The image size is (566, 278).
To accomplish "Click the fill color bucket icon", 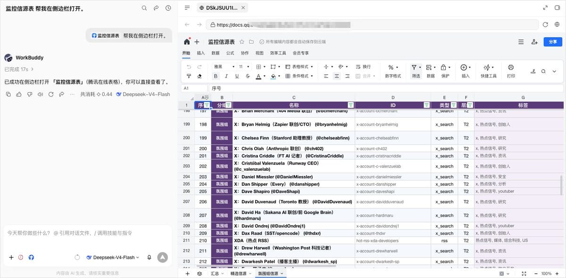I will pos(273,76).
